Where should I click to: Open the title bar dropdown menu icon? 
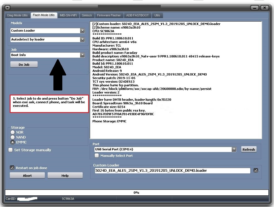[x=8, y=7]
